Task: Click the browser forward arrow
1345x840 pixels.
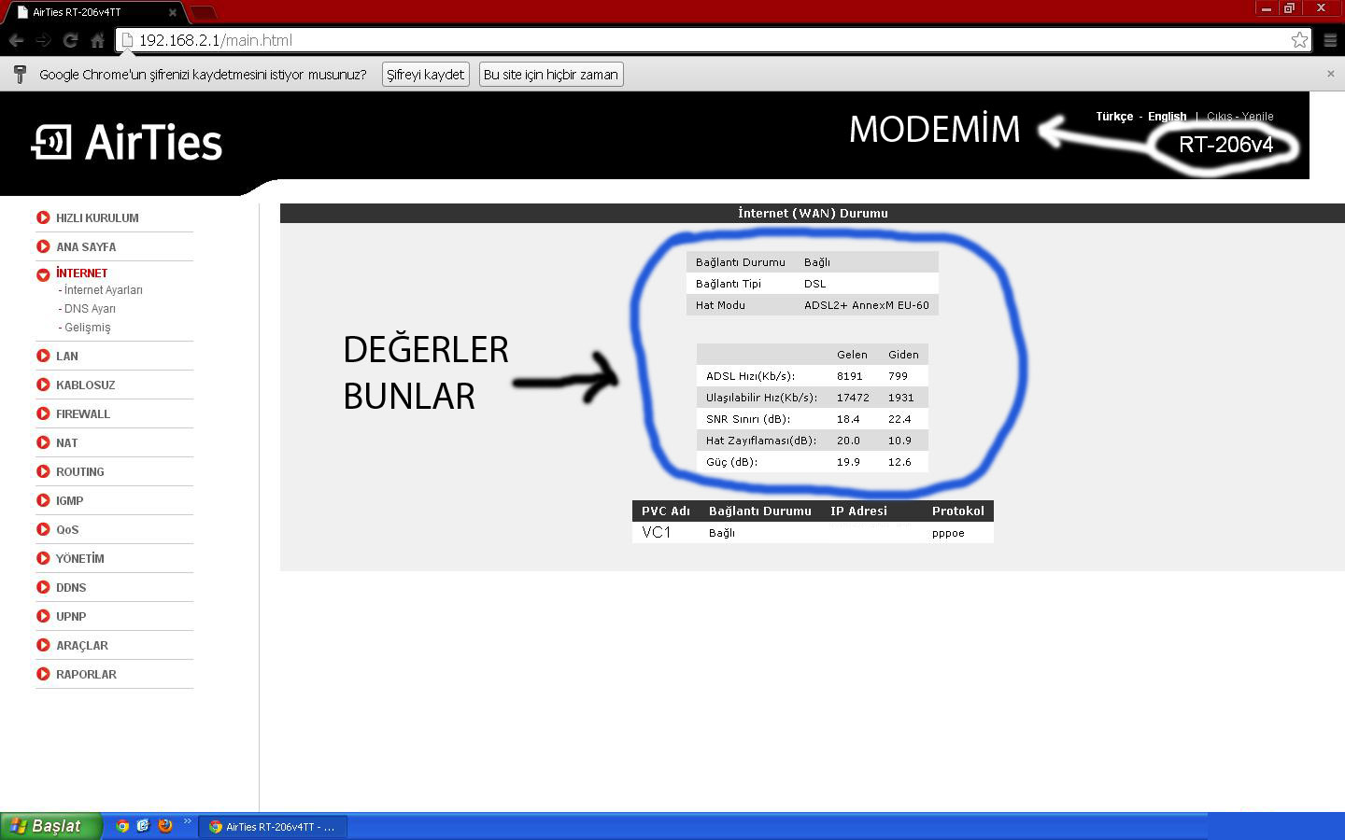Action: point(43,40)
